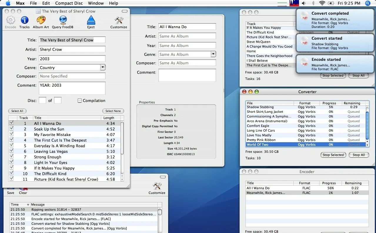Click the CPU activity monitor icon
Image resolution: width=376 pixels, height=233 pixels.
(294, 3)
